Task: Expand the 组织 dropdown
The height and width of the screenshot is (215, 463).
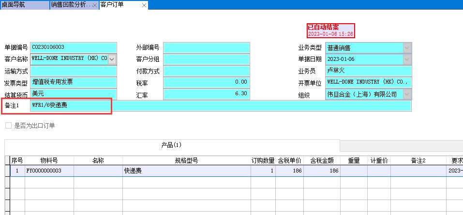Action: pos(407,94)
